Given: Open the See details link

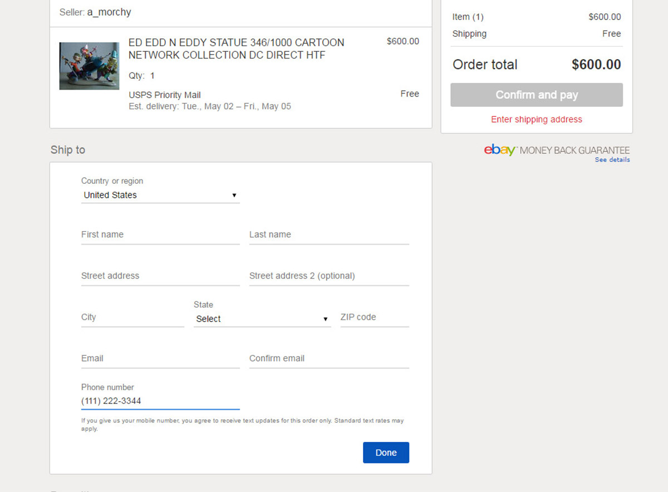Looking at the screenshot, I should (612, 160).
